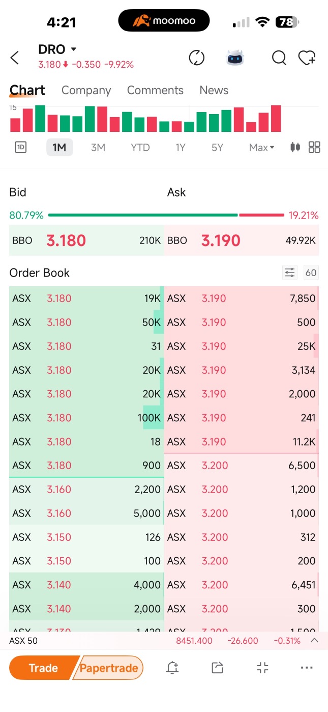Open order book filter settings icon

[x=290, y=272]
